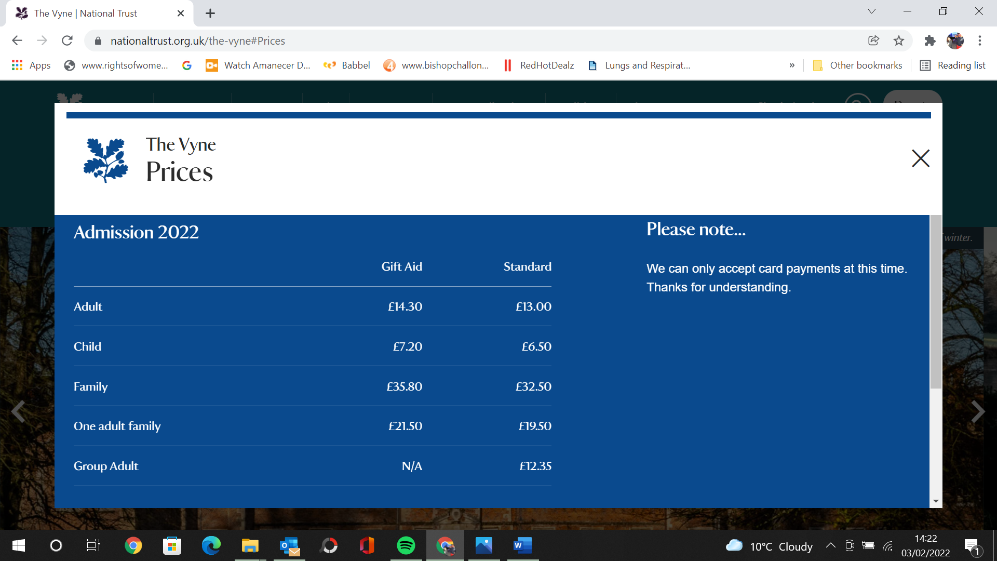The height and width of the screenshot is (561, 997).
Task: Open the Chrome profile avatar
Action: pyautogui.click(x=955, y=41)
